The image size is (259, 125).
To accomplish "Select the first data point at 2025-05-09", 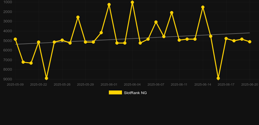I will click(x=15, y=39).
